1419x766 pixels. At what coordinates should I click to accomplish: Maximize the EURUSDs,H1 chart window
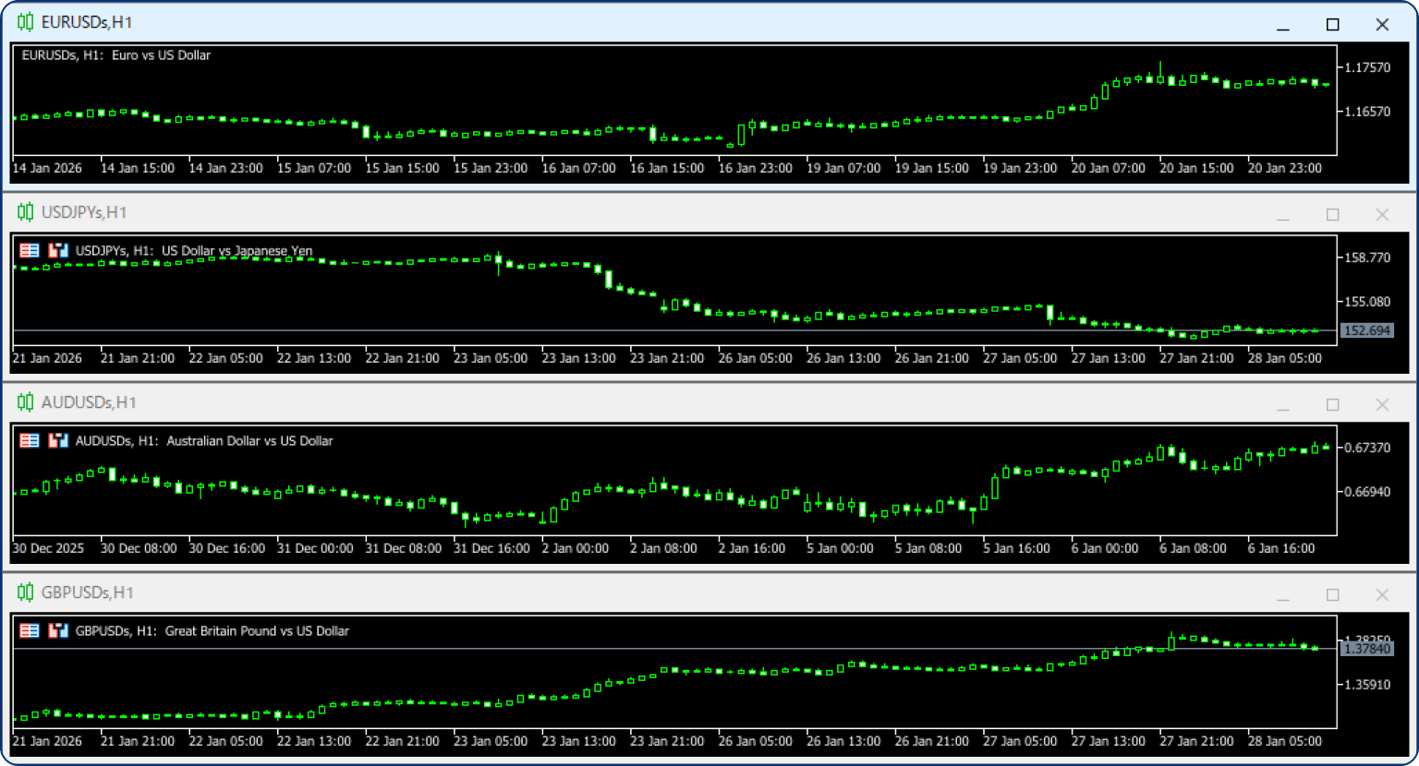pos(1332,25)
